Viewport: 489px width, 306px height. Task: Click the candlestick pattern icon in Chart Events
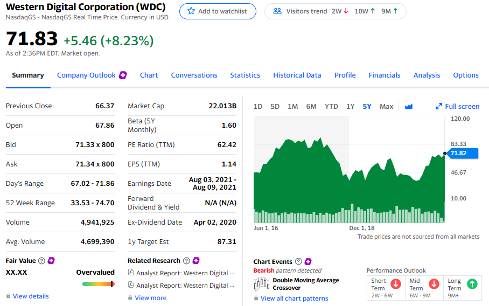click(261, 283)
